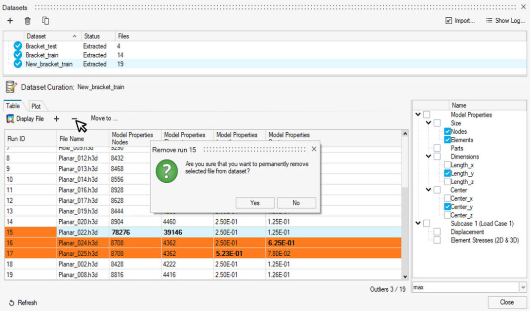Image resolution: width=530 pixels, height=311 pixels.
Task: Click the add dataset plus icon
Action: [x=10, y=21]
